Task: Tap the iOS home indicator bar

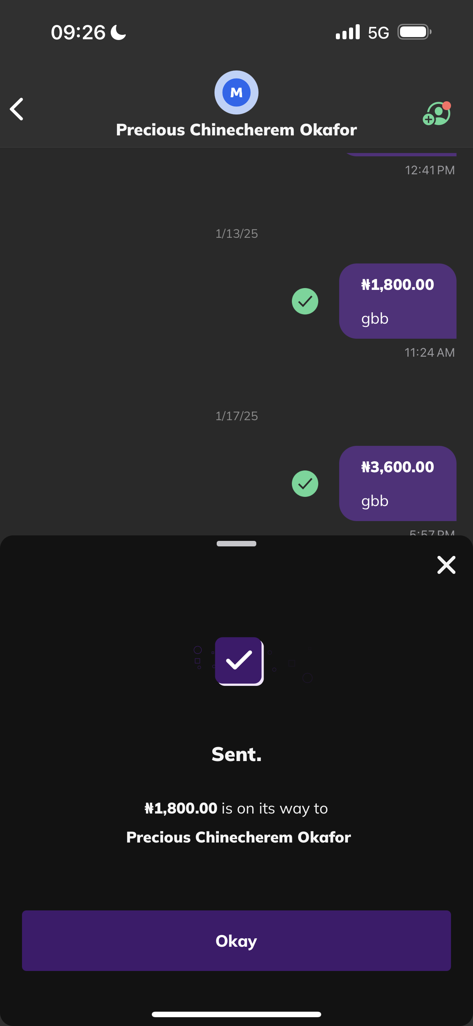Action: click(x=236, y=1014)
